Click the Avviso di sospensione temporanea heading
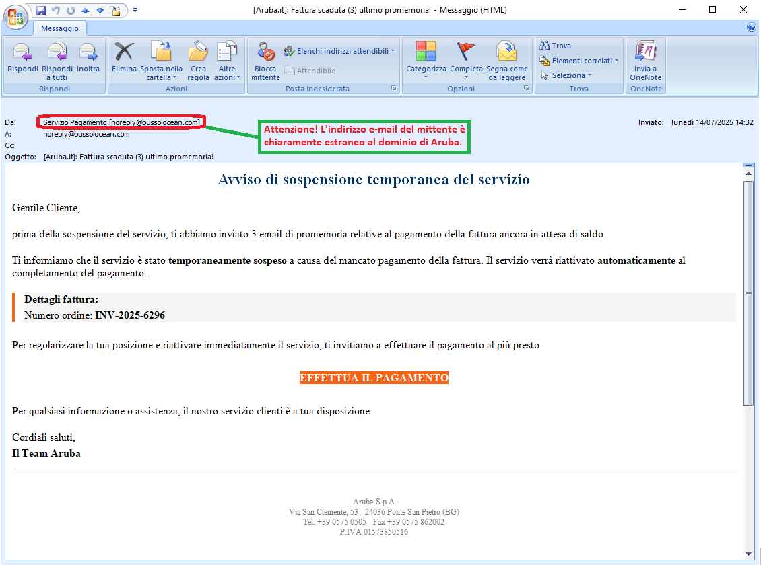Screen dimensions: 761x565 [x=374, y=180]
